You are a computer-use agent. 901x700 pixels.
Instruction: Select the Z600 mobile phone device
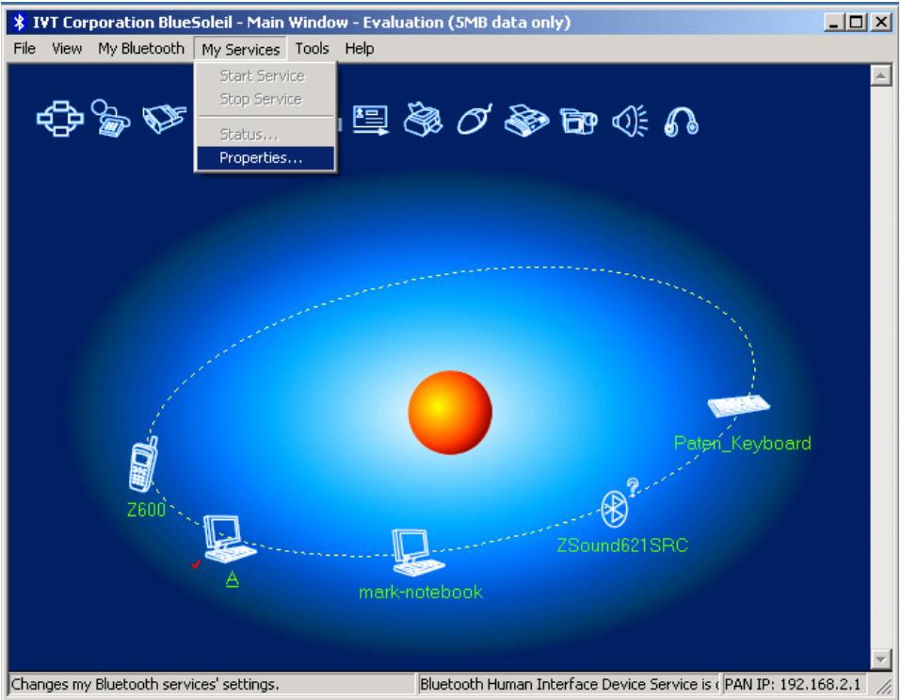coord(142,464)
